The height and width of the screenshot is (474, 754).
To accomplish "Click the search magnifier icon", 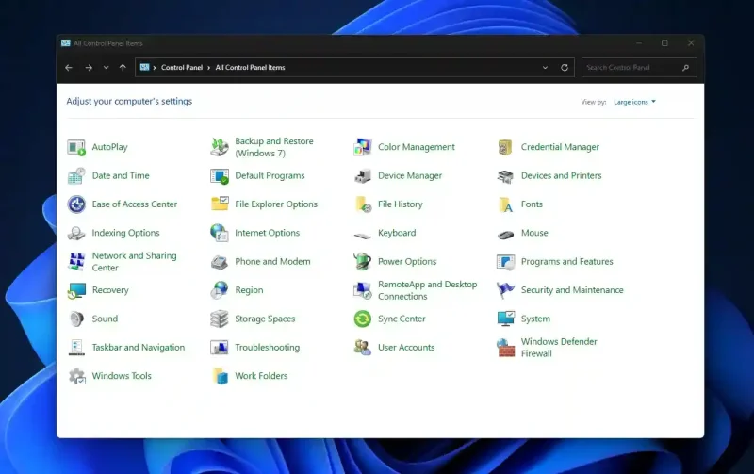I will tap(686, 68).
